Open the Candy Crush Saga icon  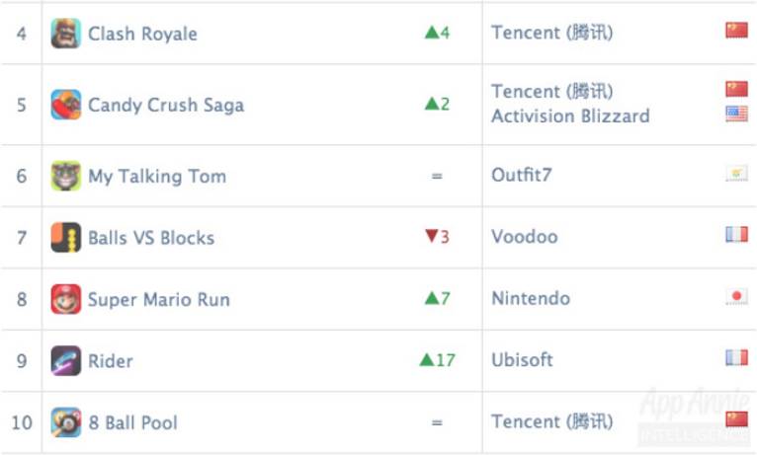coord(66,105)
